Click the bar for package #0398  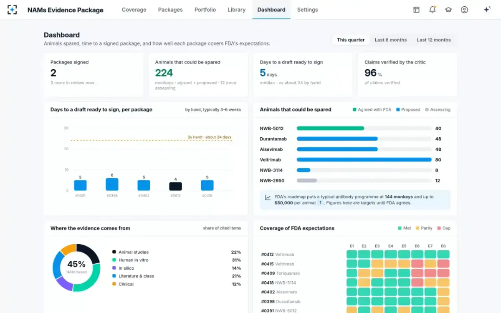[112, 184]
